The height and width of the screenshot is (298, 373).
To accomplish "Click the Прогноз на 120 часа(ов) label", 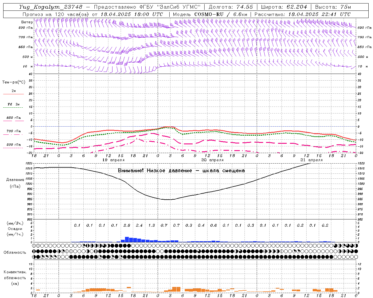I will point(56,14).
